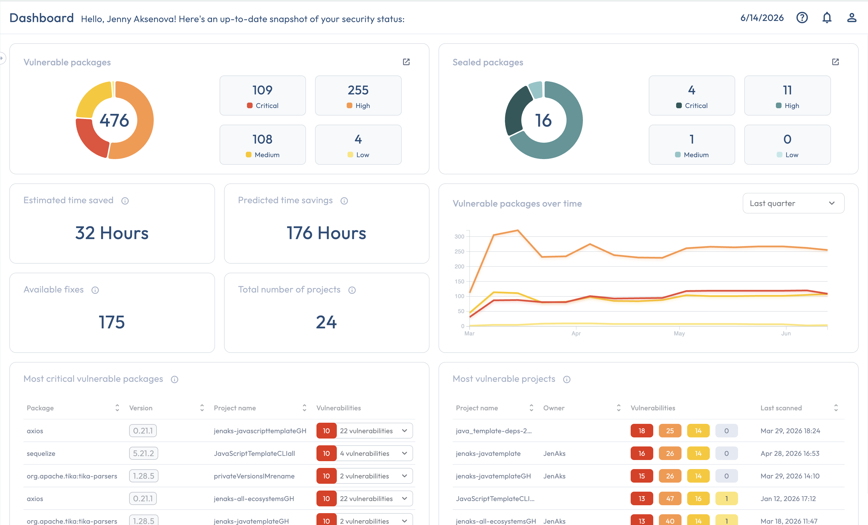The height and width of the screenshot is (525, 868).
Task: Click critical count 18 for java_template-deps-2
Action: pyautogui.click(x=641, y=431)
